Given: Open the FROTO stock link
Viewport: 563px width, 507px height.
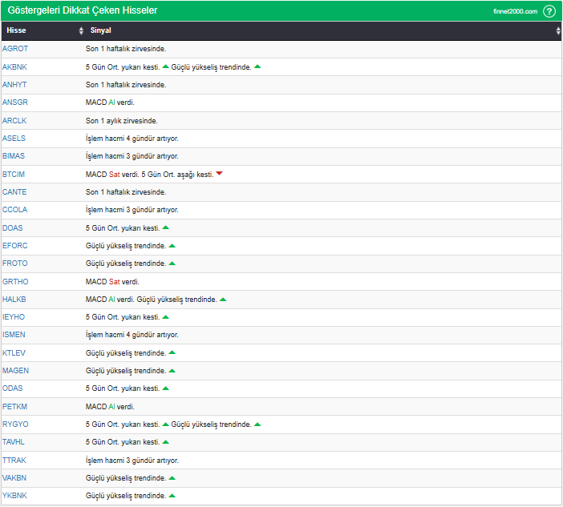Looking at the screenshot, I should (x=14, y=264).
